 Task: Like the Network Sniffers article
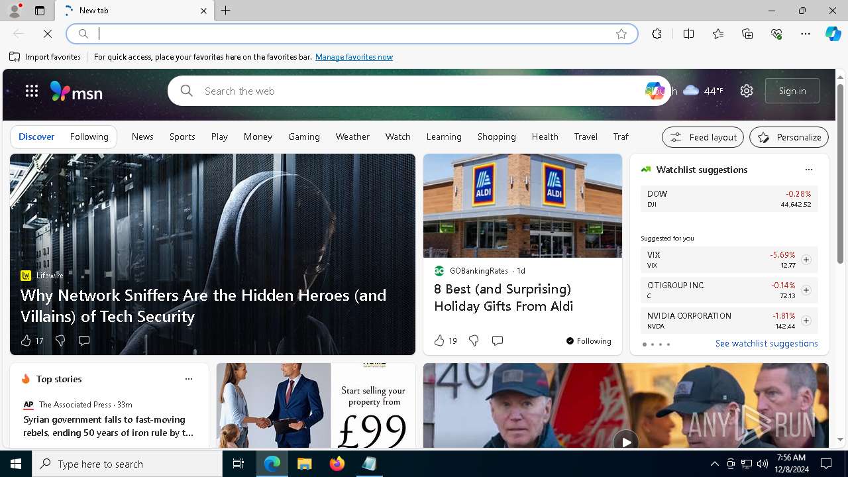(31, 341)
